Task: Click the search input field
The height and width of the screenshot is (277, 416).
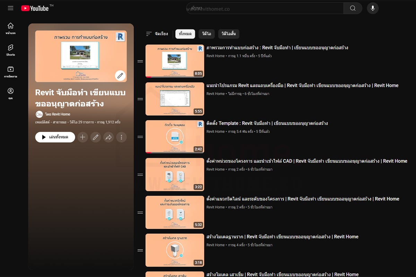Action: pos(265,8)
